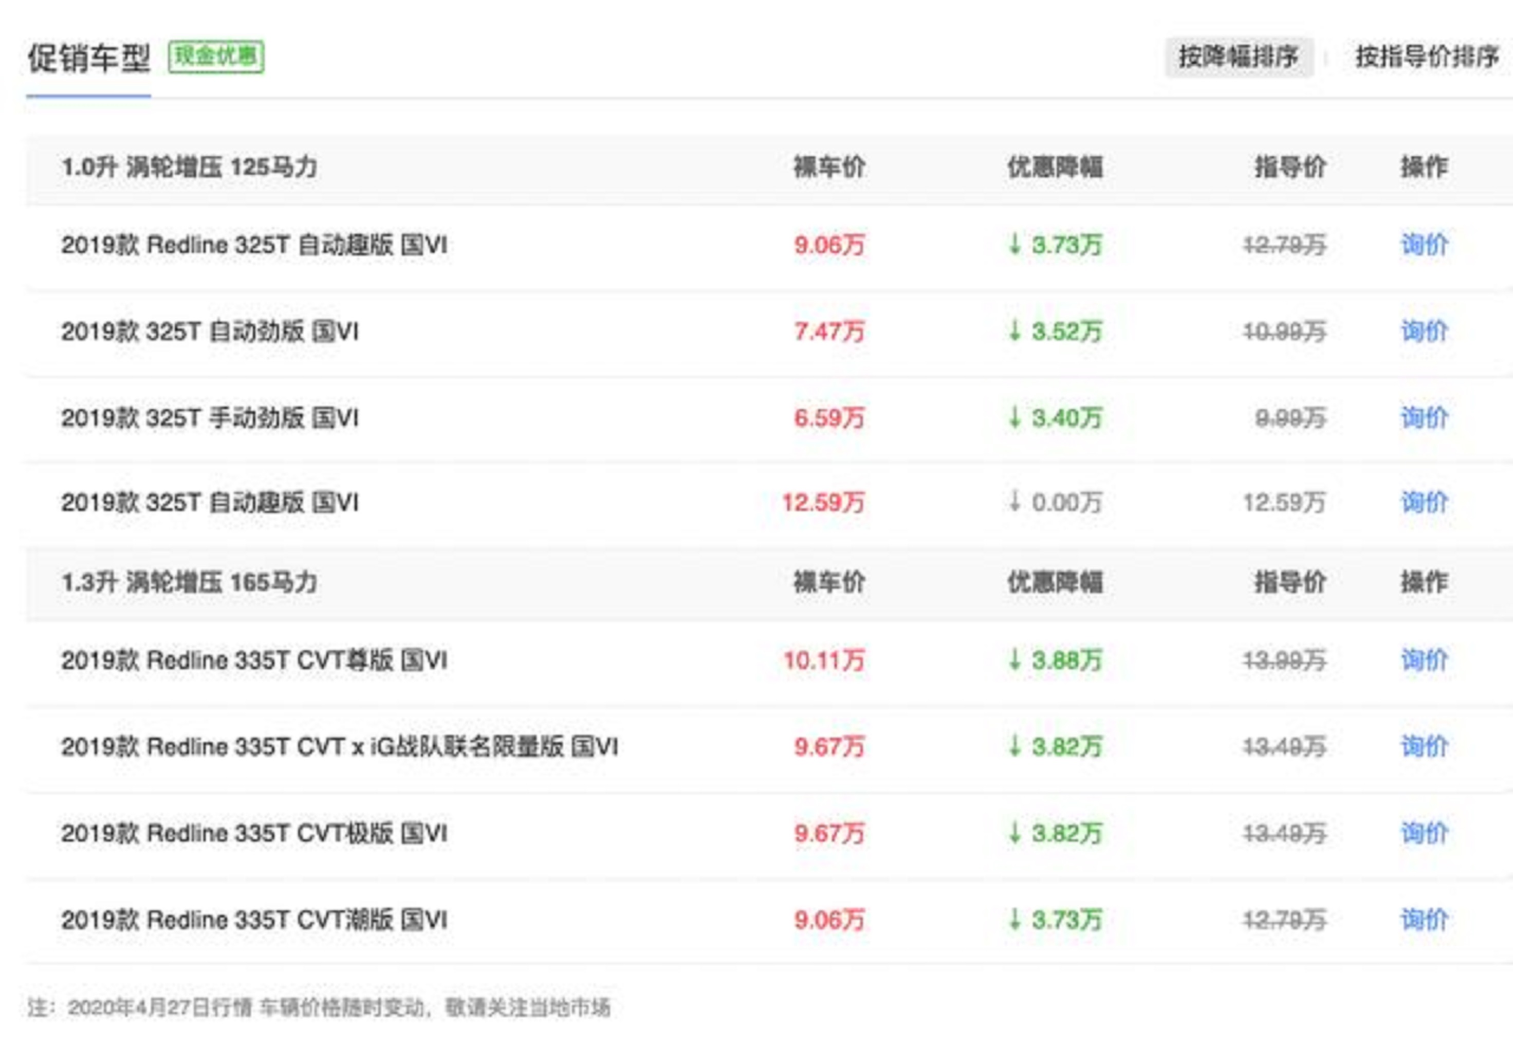Click the struck-through 13.99万 guide price
The image size is (1513, 1045).
(1284, 660)
